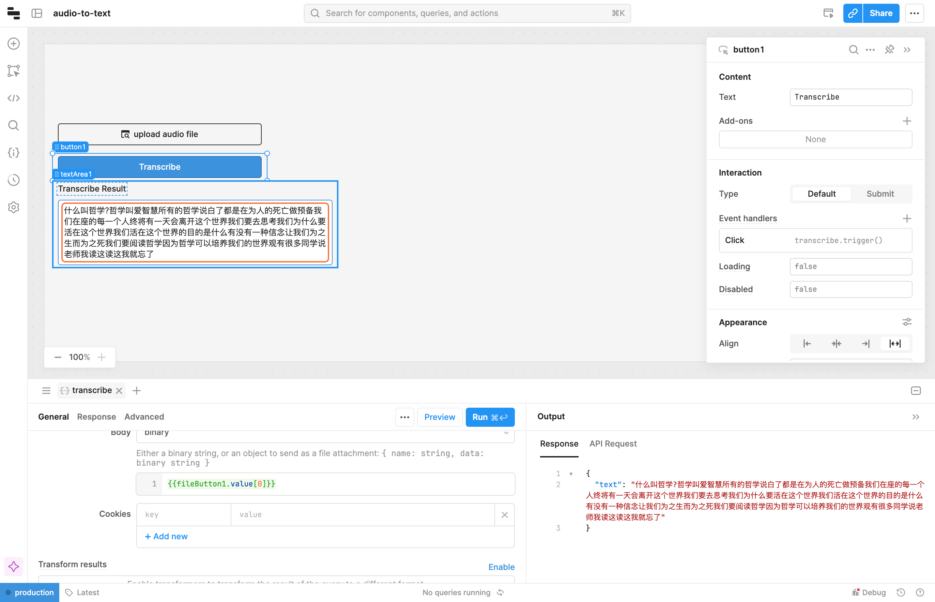Unpin the button1 inspector panel

coord(889,50)
